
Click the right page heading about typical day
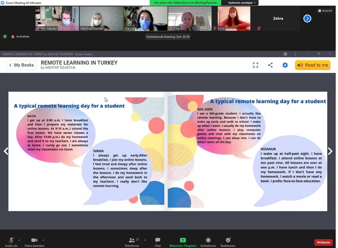(x=268, y=101)
